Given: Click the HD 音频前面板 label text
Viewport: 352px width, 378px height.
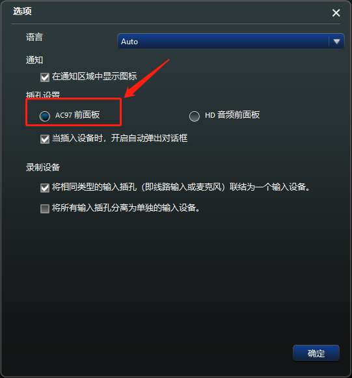Looking at the screenshot, I should (232, 115).
